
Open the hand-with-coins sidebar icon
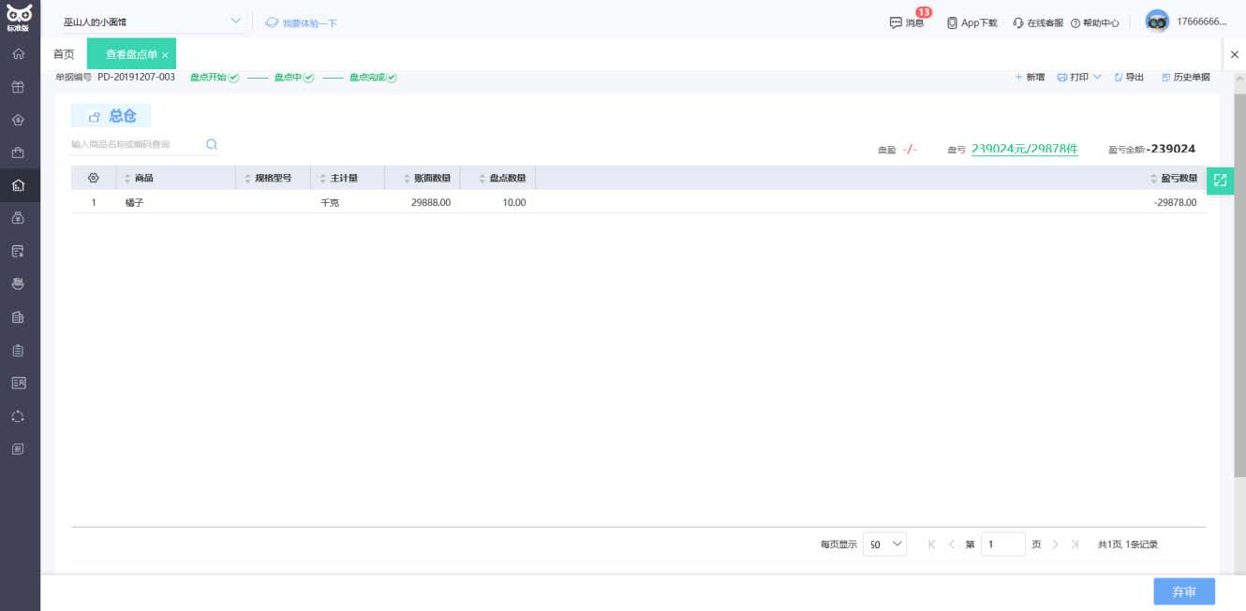(x=18, y=284)
